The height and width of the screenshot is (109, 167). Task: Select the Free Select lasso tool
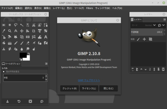pyautogui.click(x=16, y=25)
